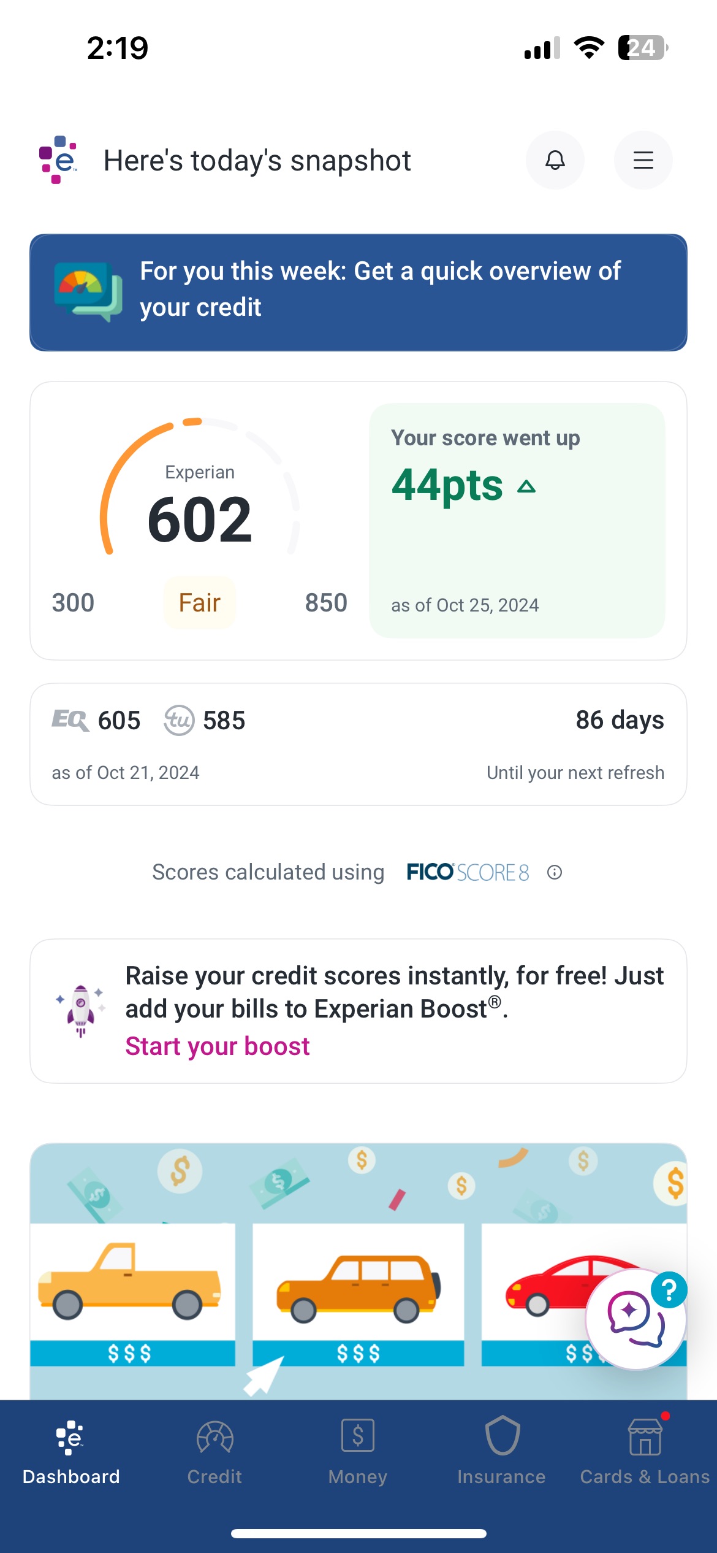This screenshot has height=1553, width=717.
Task: Tap the orange SUV car thumbnail
Action: [x=358, y=1288]
